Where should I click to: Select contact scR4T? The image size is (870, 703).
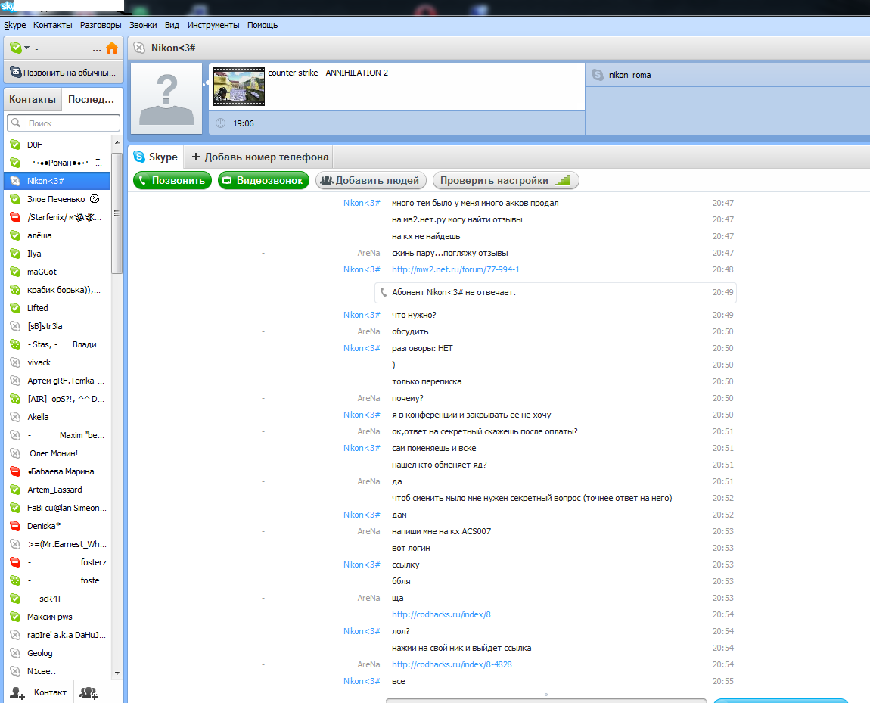57,599
